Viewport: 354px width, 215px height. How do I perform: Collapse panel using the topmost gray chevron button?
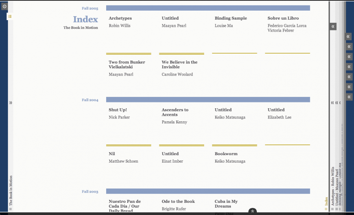click(333, 26)
